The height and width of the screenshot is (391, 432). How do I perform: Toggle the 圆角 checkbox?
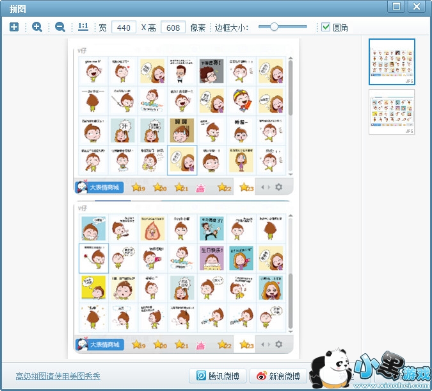[x=326, y=27]
